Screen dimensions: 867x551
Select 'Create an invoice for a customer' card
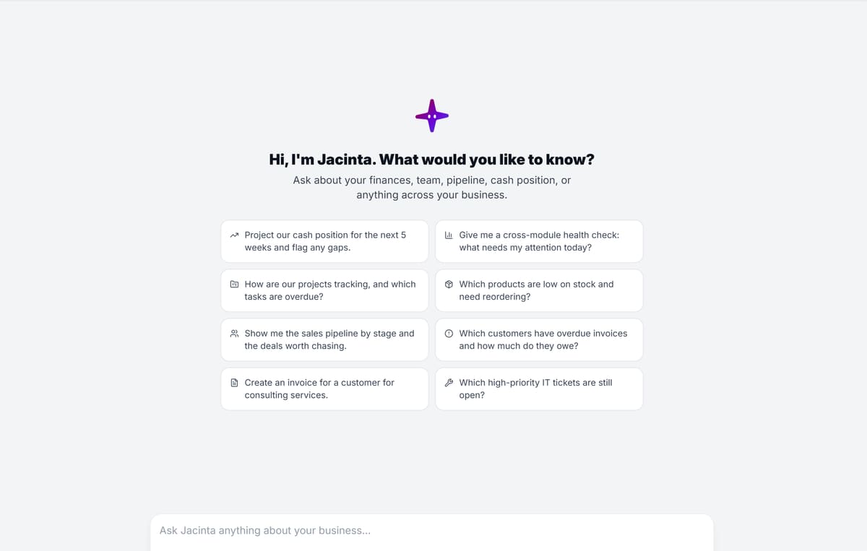[324, 389]
